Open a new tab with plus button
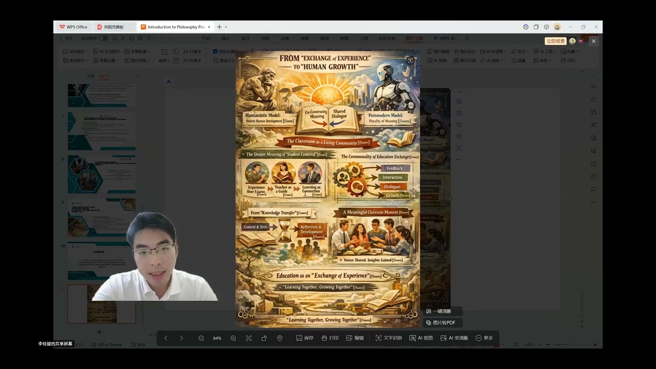Image resolution: width=656 pixels, height=369 pixels. (x=219, y=27)
